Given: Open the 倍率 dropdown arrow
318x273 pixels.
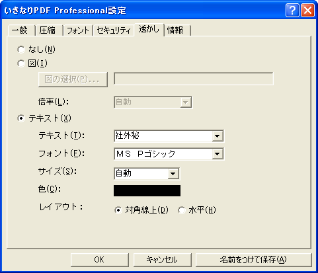Looking at the screenshot, I should [186, 102].
